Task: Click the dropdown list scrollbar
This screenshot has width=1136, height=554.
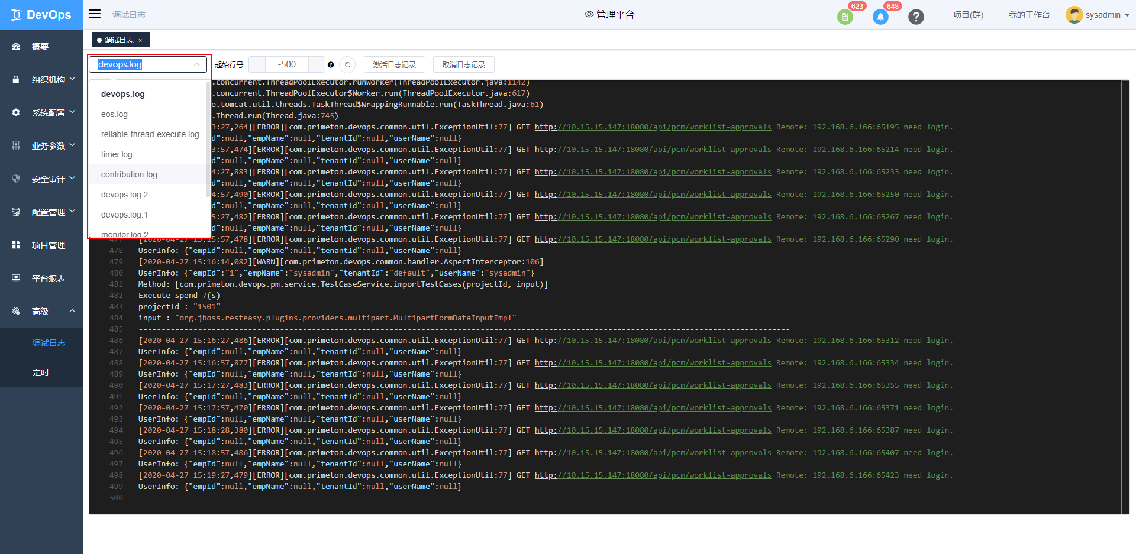Action: coord(208,139)
